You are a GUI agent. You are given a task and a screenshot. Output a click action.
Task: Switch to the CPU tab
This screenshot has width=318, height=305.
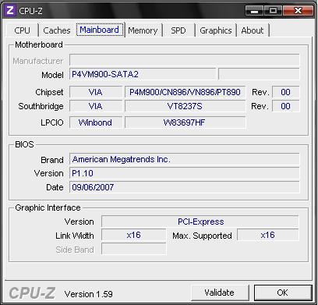coord(22,30)
